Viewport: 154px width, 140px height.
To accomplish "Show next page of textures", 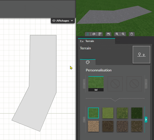I will click(146, 119).
